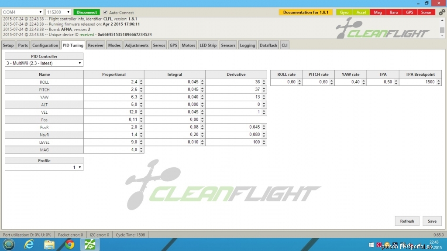Adjust the MAG Proportional stepper arrows

[x=141, y=150]
